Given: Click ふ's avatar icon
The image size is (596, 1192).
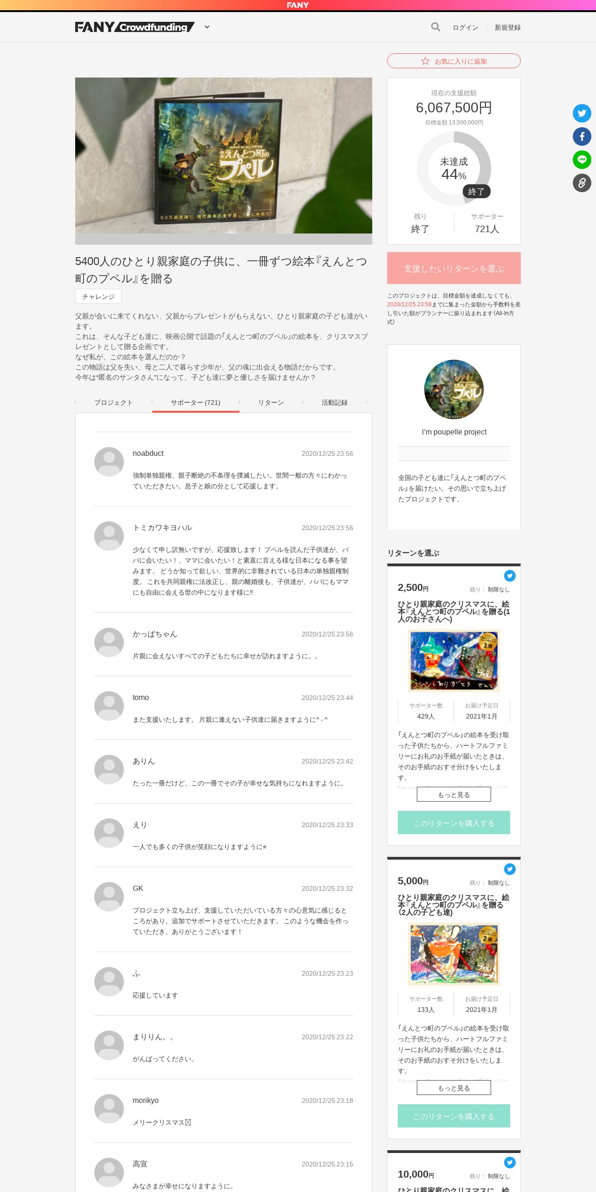Looking at the screenshot, I should coord(109,982).
